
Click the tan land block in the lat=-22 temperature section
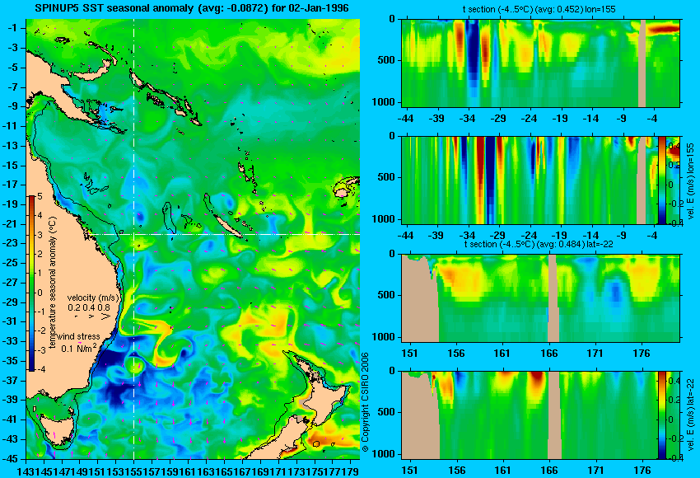pyautogui.click(x=420, y=298)
